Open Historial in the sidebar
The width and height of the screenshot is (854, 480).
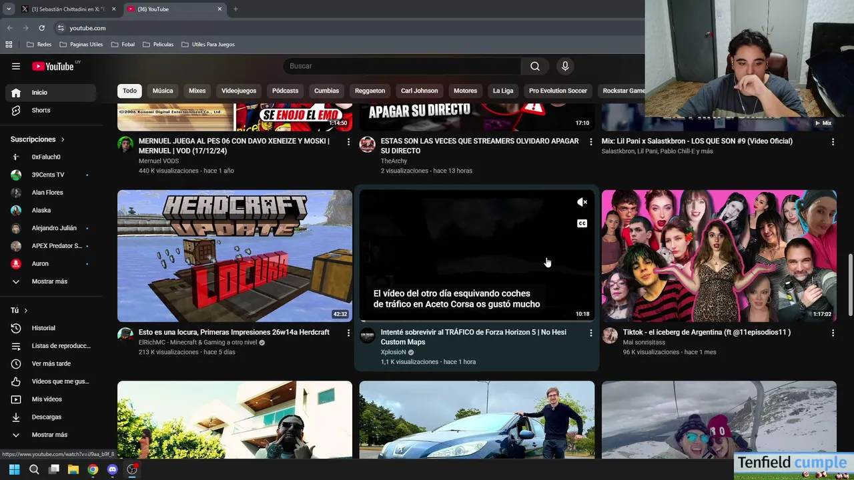(x=51, y=328)
